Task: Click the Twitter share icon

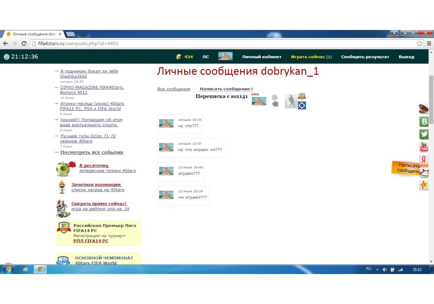Action: 424,134
